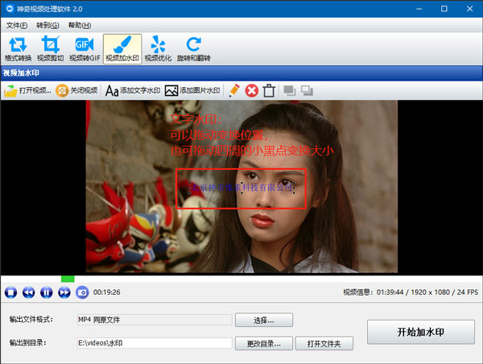The width and height of the screenshot is (483, 364).
Task: Add an image watermark with 添加图片水印
Action: [x=192, y=91]
